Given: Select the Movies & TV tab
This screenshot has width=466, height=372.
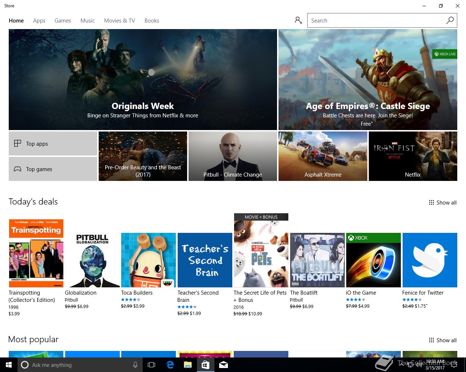Looking at the screenshot, I should (x=119, y=21).
